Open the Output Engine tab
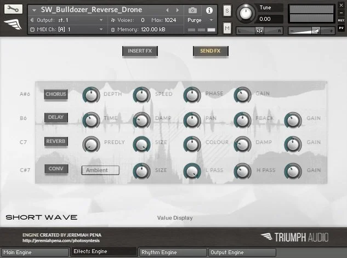Viewport: 347px width, 258px height. (x=242, y=253)
